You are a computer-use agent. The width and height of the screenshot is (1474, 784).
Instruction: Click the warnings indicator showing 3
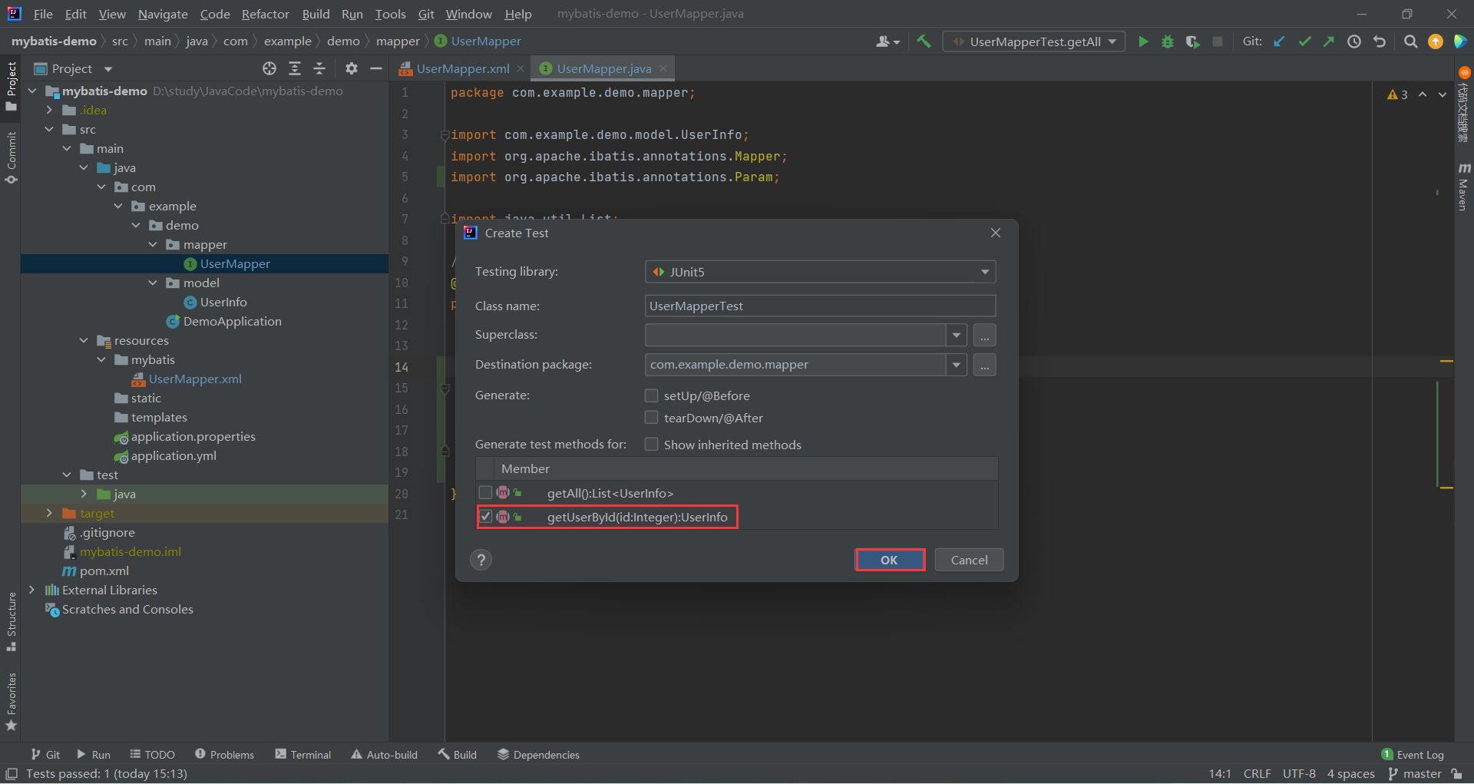coord(1397,94)
